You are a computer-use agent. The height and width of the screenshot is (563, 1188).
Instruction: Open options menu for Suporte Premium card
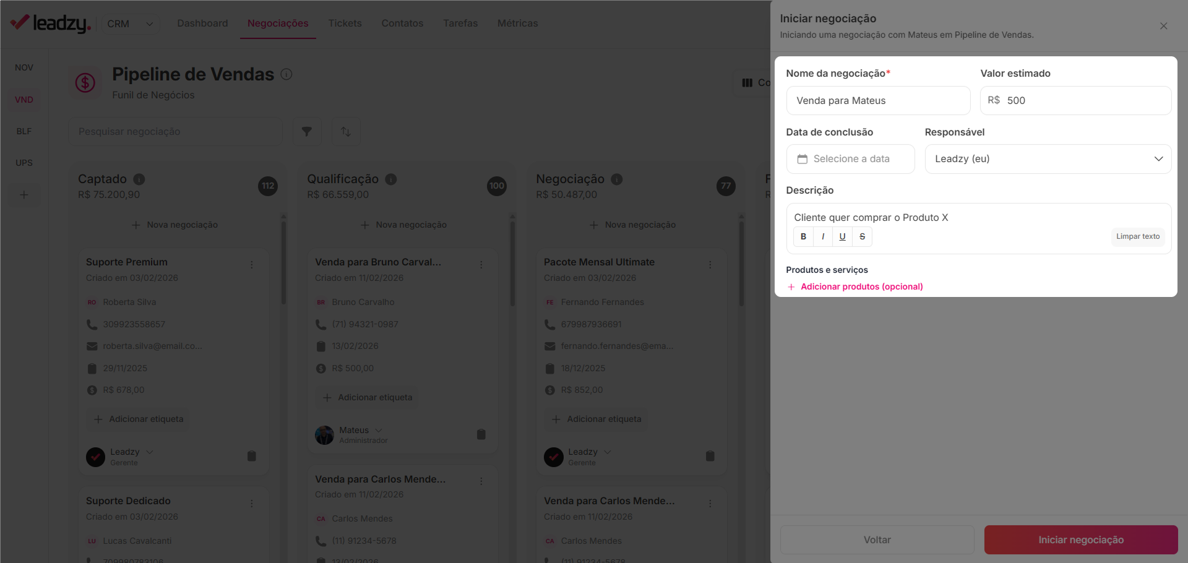252,265
